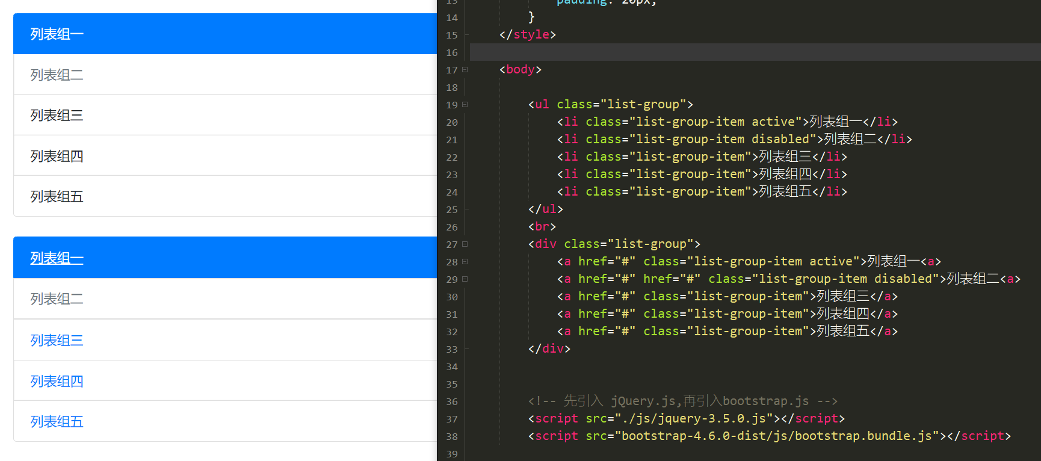Screen dimensions: 1041x461
Task: Click line number 16 in the gutter
Action: 452,52
